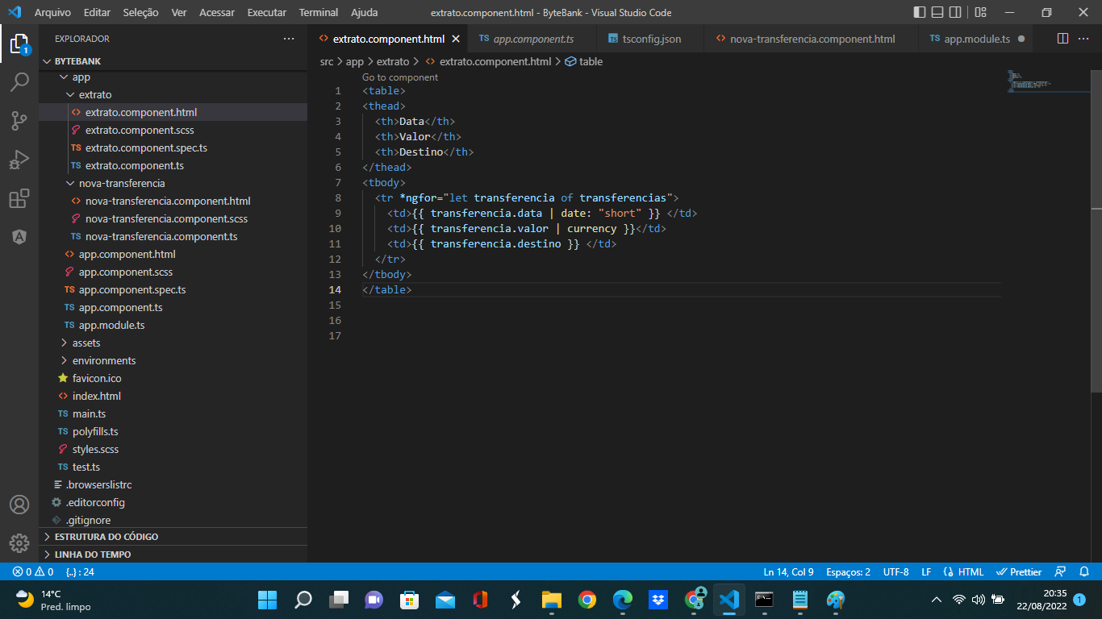Open the Explorer view in activity bar
Image resolution: width=1102 pixels, height=619 pixels.
pos(19,44)
